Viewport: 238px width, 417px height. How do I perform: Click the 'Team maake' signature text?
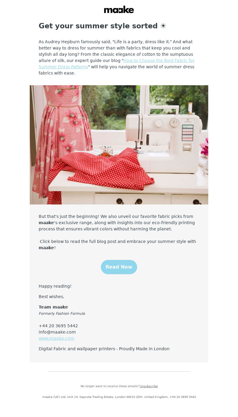tap(53, 307)
